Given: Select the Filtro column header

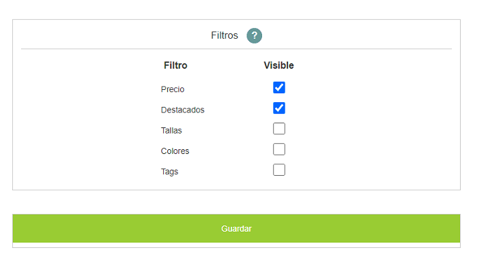Looking at the screenshot, I should (175, 65).
